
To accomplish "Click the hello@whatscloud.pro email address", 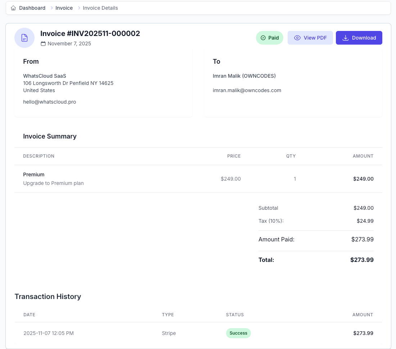I will pyautogui.click(x=49, y=102).
